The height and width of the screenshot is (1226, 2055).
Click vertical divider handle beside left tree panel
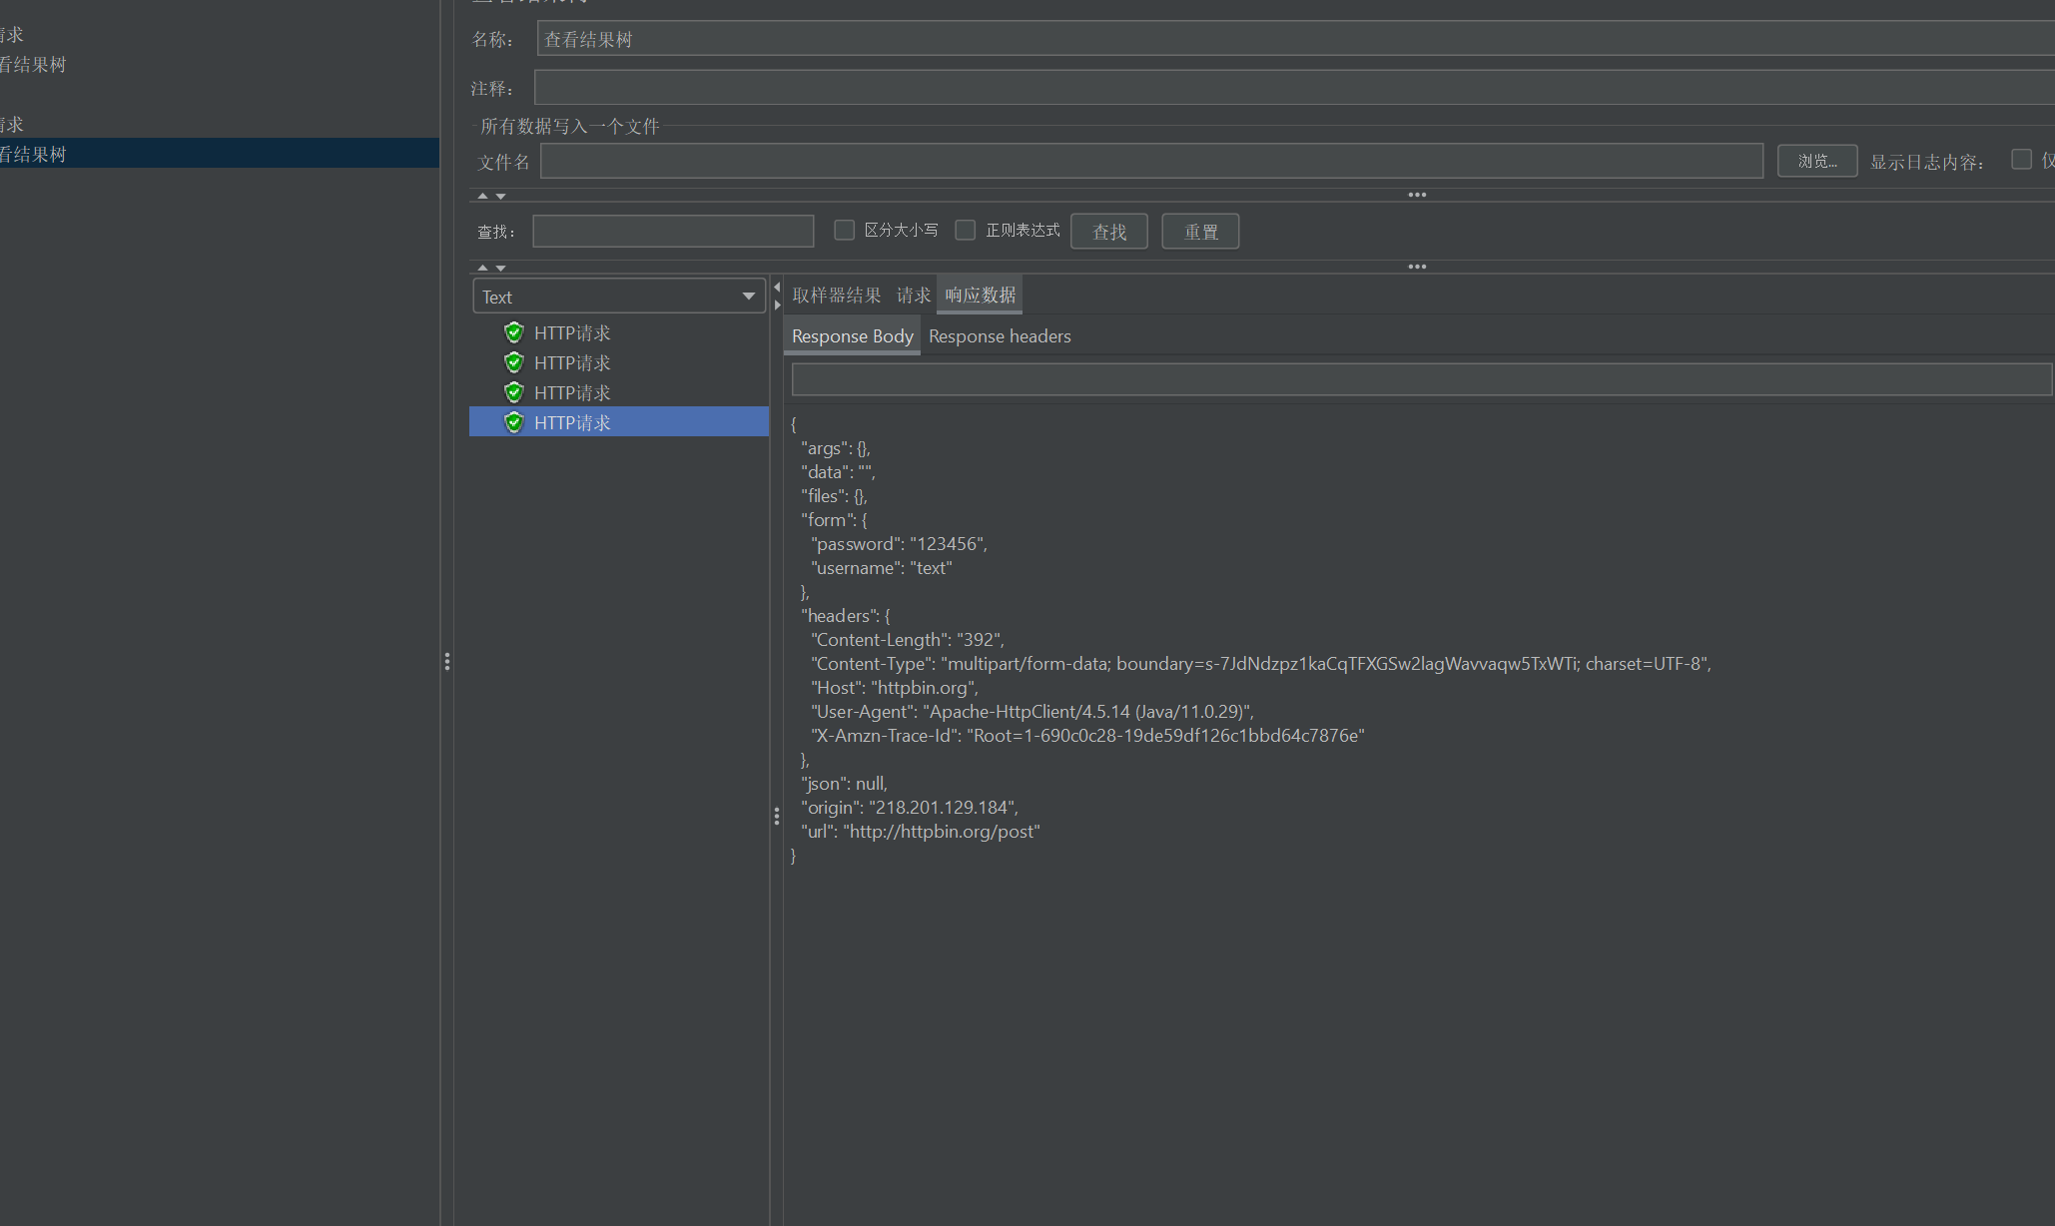(447, 661)
